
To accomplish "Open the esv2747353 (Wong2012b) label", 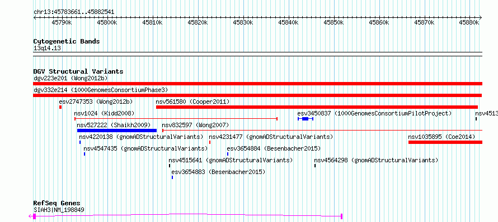I will (x=96, y=102).
